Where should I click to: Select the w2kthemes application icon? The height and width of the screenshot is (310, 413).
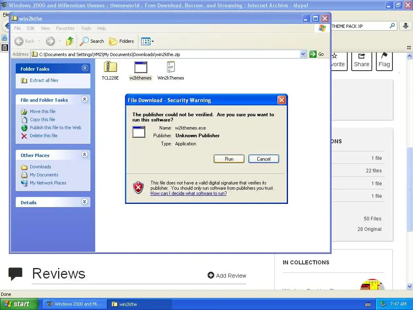[141, 67]
